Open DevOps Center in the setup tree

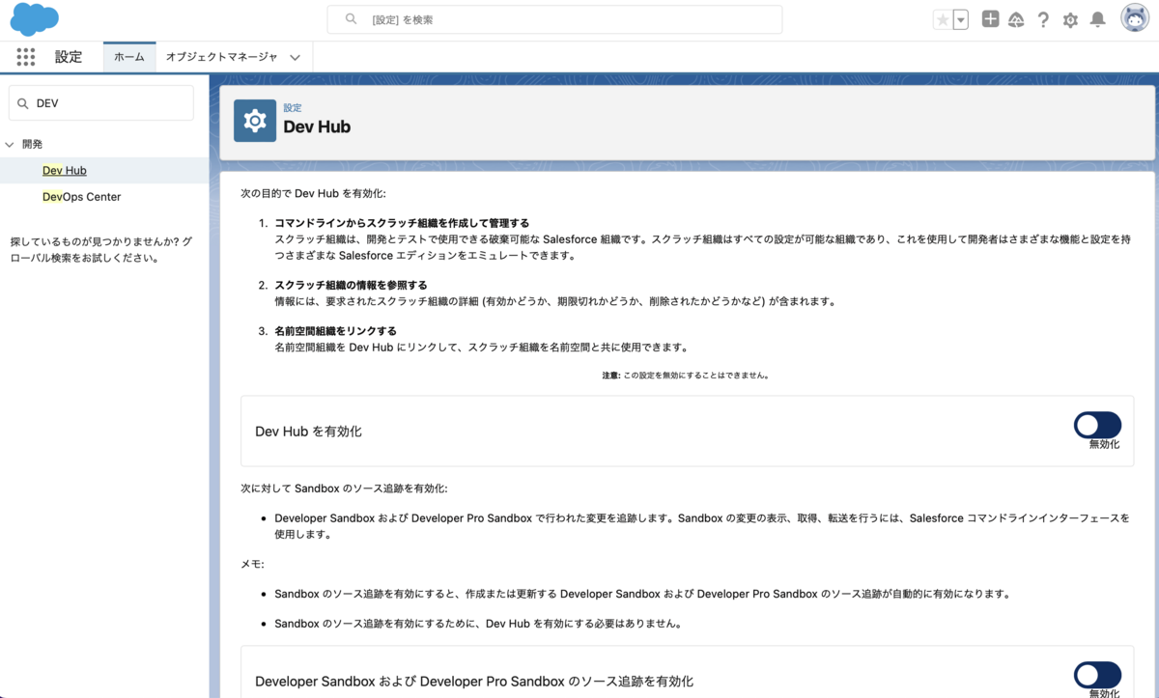[82, 197]
